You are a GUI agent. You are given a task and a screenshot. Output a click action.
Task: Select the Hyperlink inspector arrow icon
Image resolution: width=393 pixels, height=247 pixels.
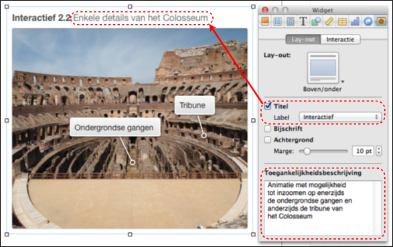368,21
